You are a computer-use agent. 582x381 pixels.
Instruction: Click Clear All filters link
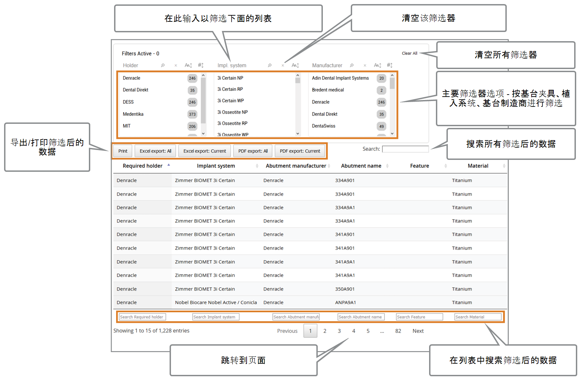(409, 53)
